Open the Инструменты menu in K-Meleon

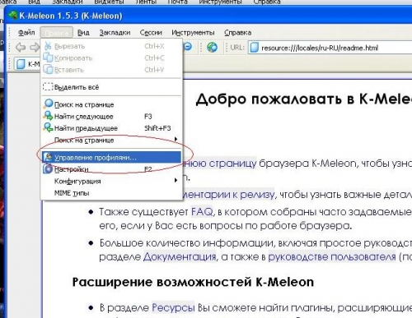coord(193,33)
